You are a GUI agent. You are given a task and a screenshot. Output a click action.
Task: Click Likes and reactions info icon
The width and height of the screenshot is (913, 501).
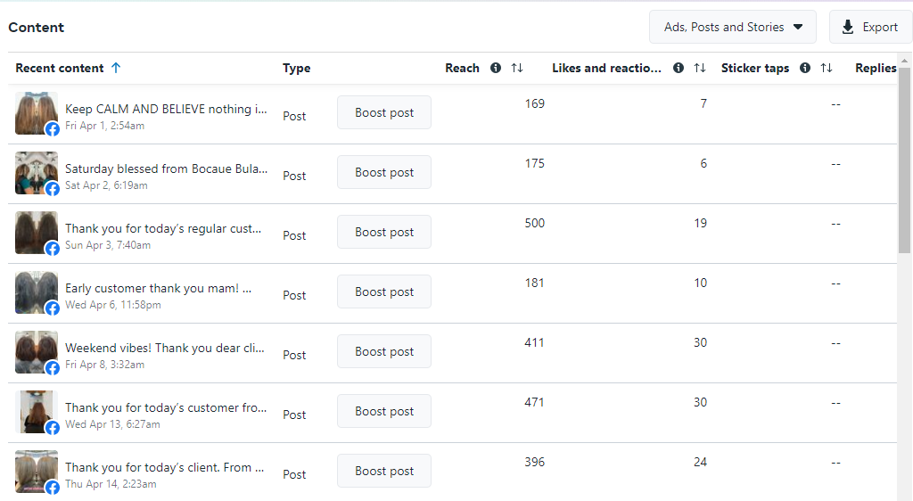[x=679, y=68]
